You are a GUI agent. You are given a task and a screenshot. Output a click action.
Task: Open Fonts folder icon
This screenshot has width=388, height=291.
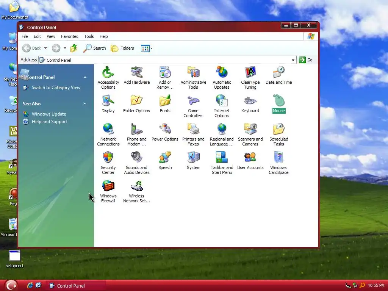tap(165, 104)
